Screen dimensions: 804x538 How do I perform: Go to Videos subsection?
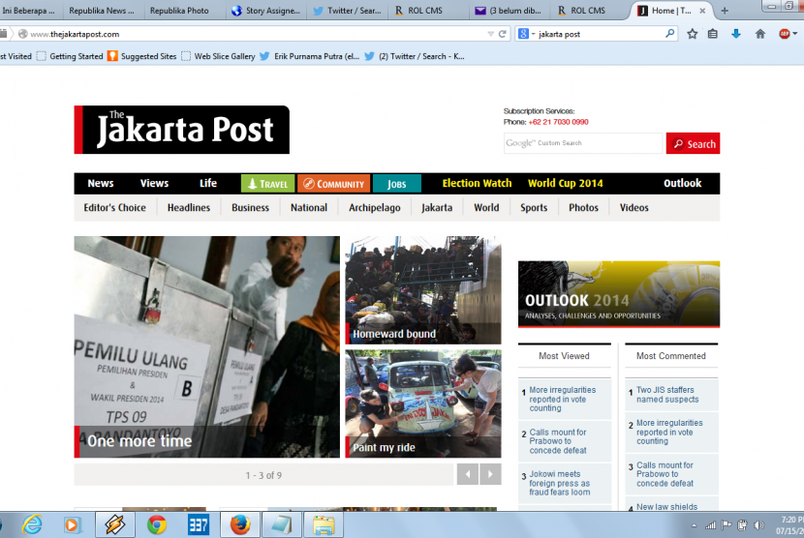[x=634, y=207]
